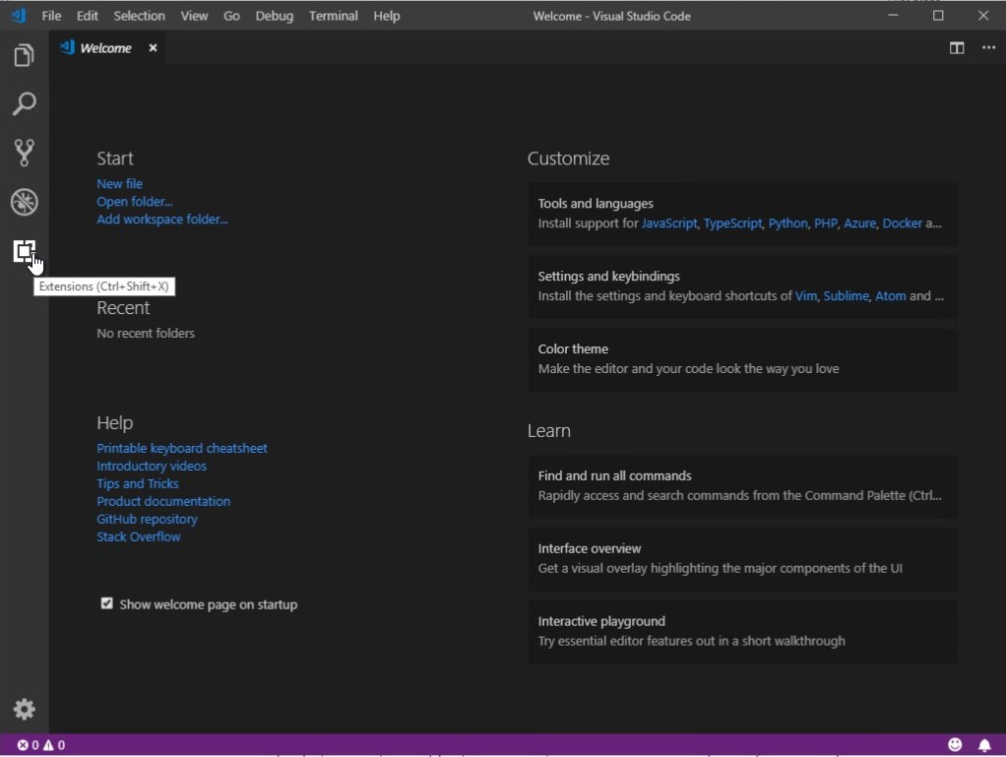Click the Atom keybindings link
This screenshot has height=757, width=1006.
coord(891,296)
